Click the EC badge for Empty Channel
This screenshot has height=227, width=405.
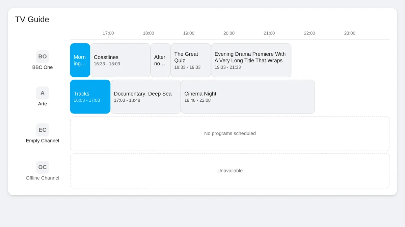[x=43, y=130]
